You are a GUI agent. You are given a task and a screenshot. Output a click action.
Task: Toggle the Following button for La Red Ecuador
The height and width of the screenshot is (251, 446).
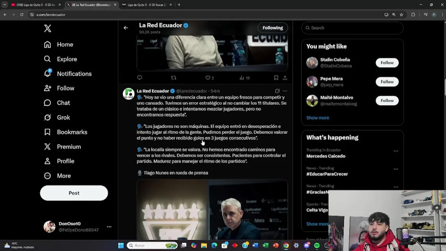(273, 28)
